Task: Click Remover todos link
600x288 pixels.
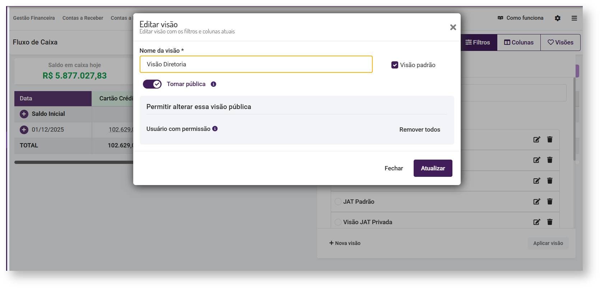Action: (419, 129)
